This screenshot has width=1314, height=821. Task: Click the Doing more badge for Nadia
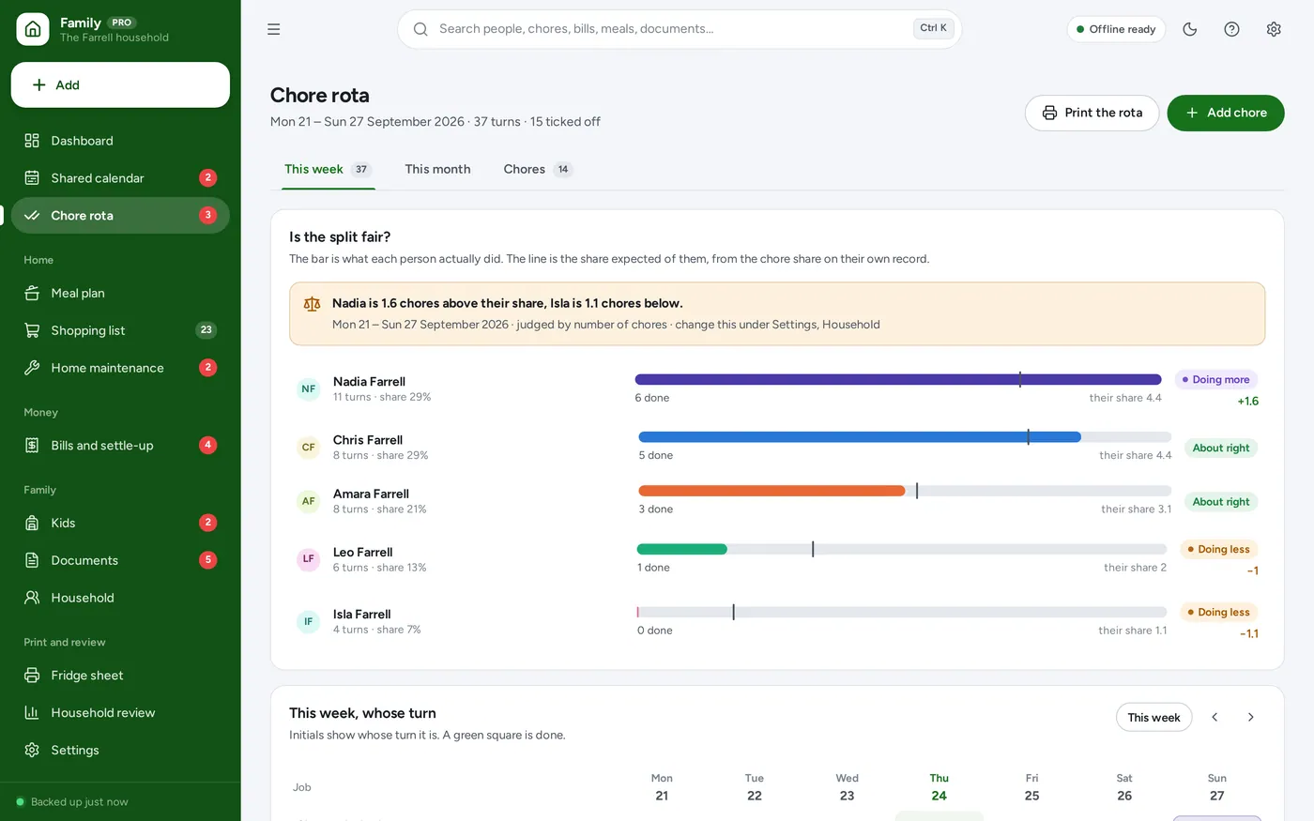[1215, 380]
